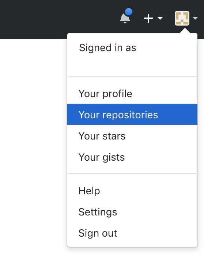Open Settings from the user menu
The image size is (204, 260).
tap(132, 212)
